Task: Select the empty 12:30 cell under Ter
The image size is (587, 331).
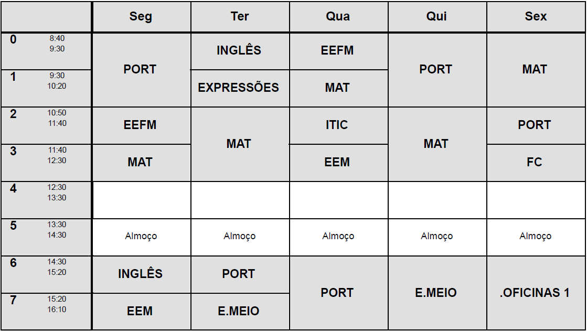Action: 240,200
